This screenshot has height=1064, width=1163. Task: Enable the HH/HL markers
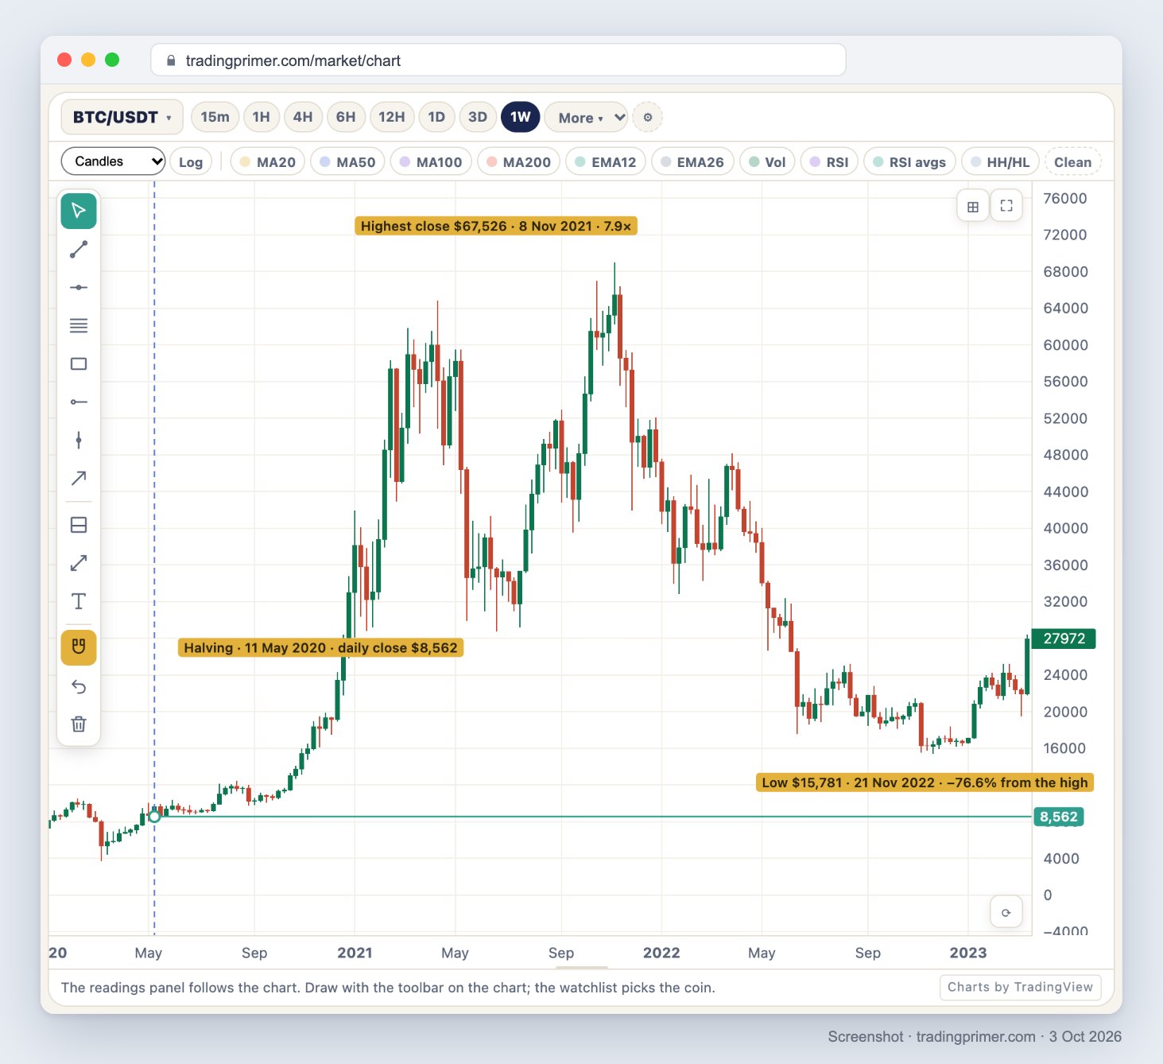1000,162
